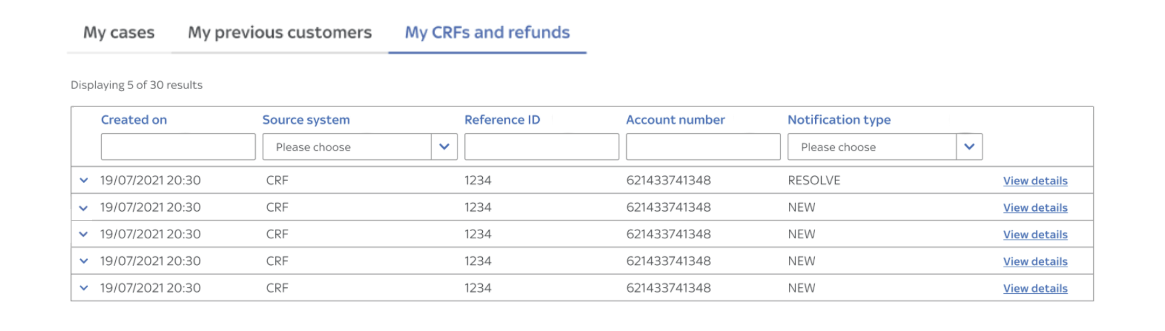Open the Notification type dropdown
The height and width of the screenshot is (331, 1165).
click(x=884, y=147)
